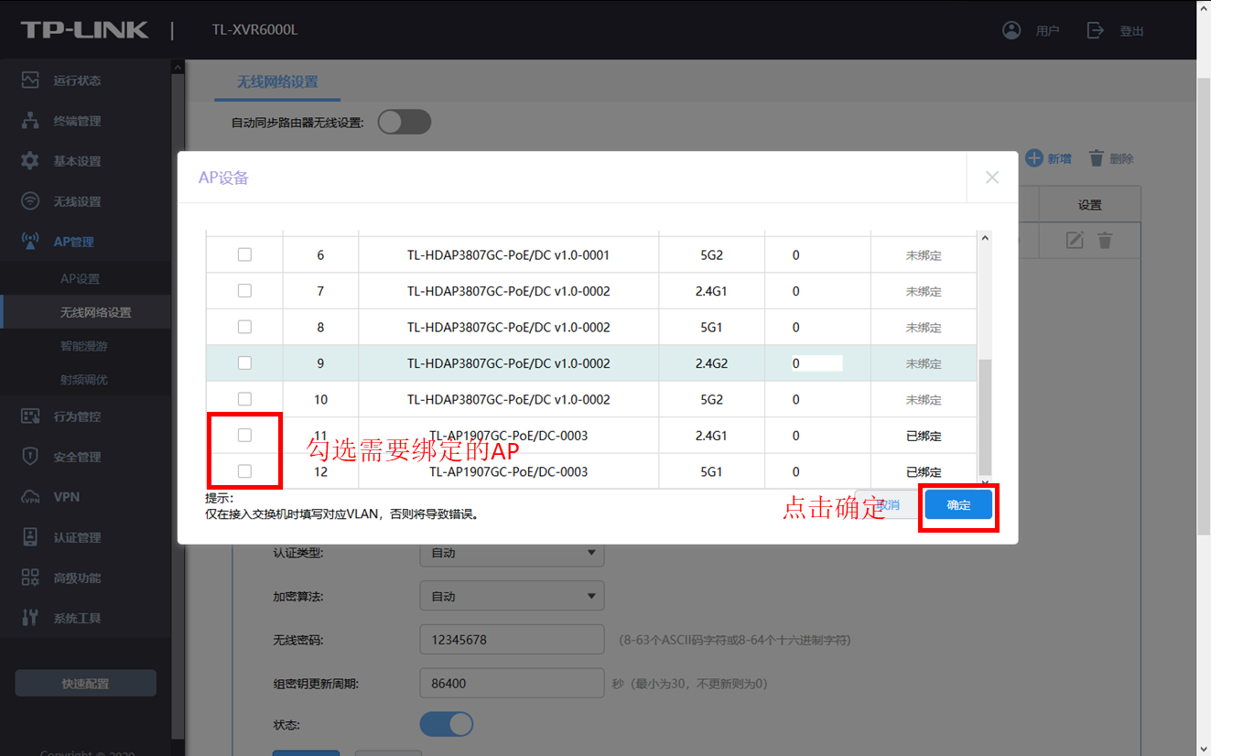Click the 无线网络设置 tab
This screenshot has height=756, width=1243.
click(277, 81)
